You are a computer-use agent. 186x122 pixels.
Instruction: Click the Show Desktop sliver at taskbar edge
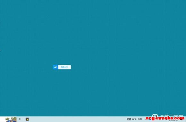point(186,119)
